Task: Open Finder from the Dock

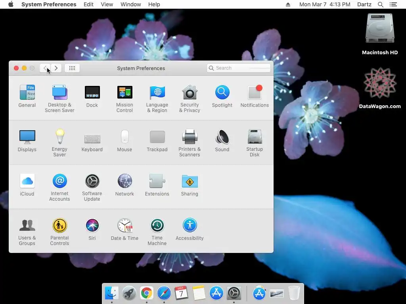Action: pyautogui.click(x=111, y=293)
